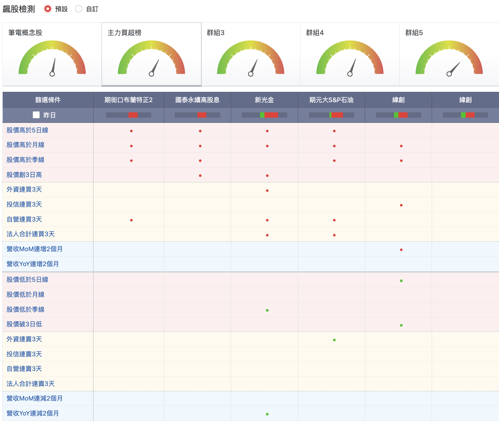Select the 預設 radio button
The image size is (499, 424).
tap(48, 9)
